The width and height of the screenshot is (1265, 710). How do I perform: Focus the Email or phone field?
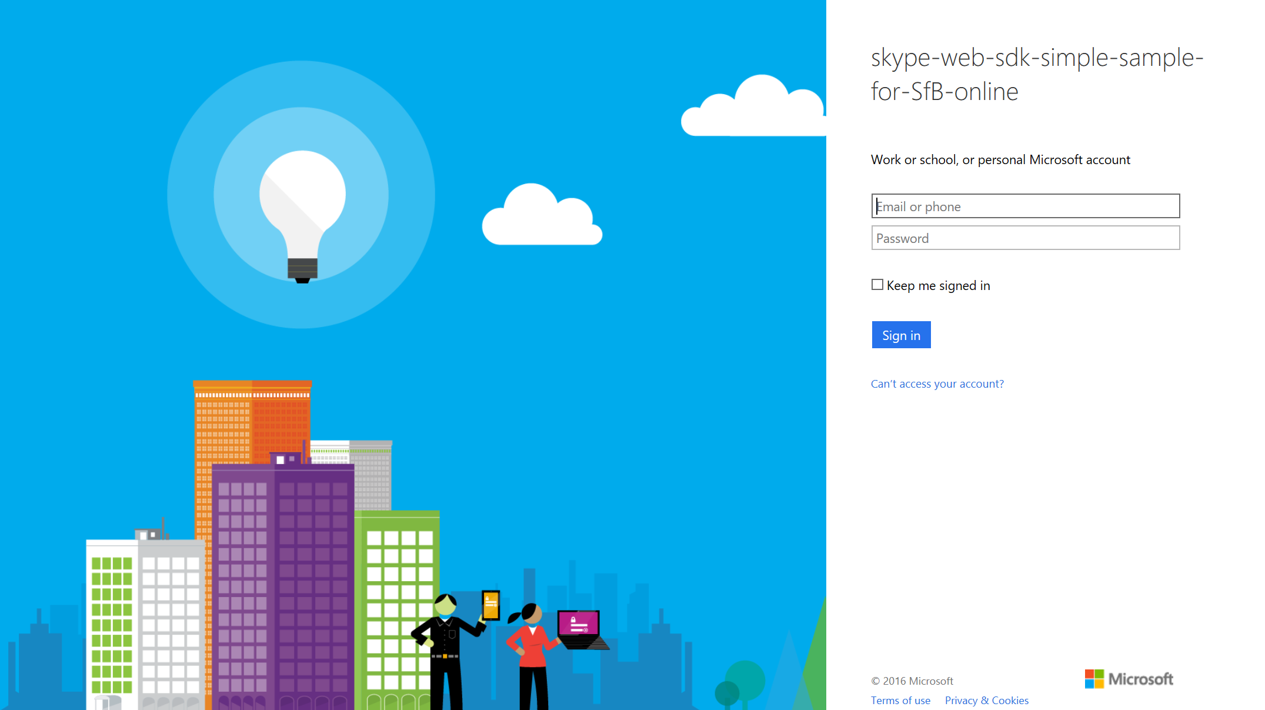(x=1025, y=206)
